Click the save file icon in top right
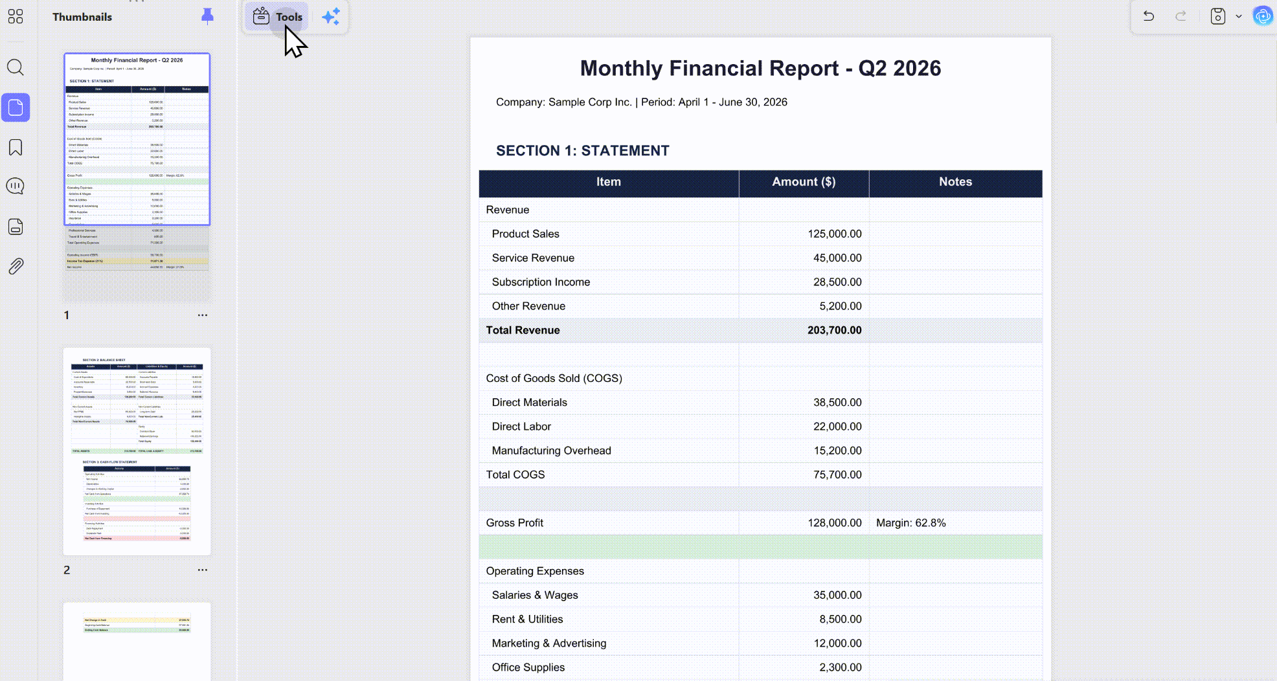 click(1217, 16)
